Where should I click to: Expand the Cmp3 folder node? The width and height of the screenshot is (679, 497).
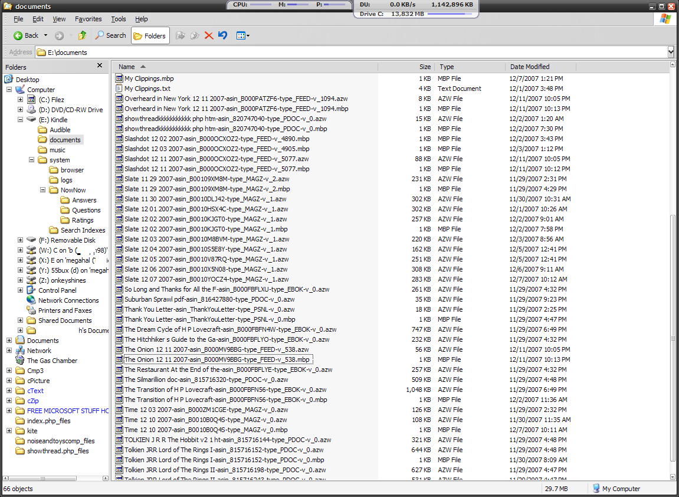pos(9,371)
